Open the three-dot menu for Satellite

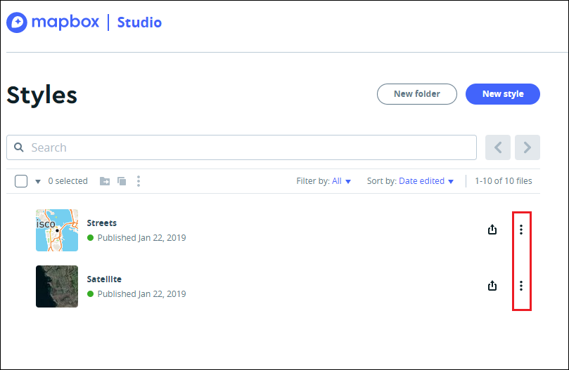[x=521, y=286]
